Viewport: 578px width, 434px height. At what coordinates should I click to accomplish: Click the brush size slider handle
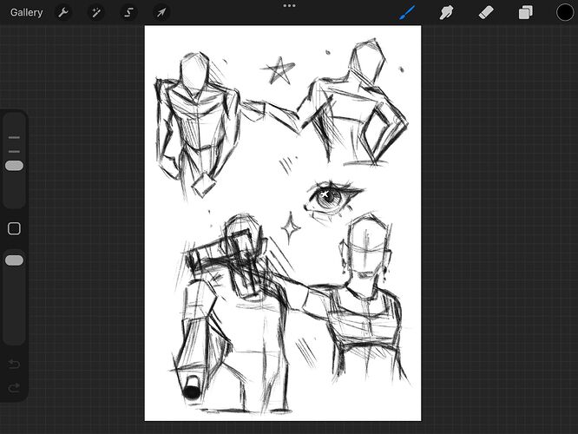pos(14,166)
